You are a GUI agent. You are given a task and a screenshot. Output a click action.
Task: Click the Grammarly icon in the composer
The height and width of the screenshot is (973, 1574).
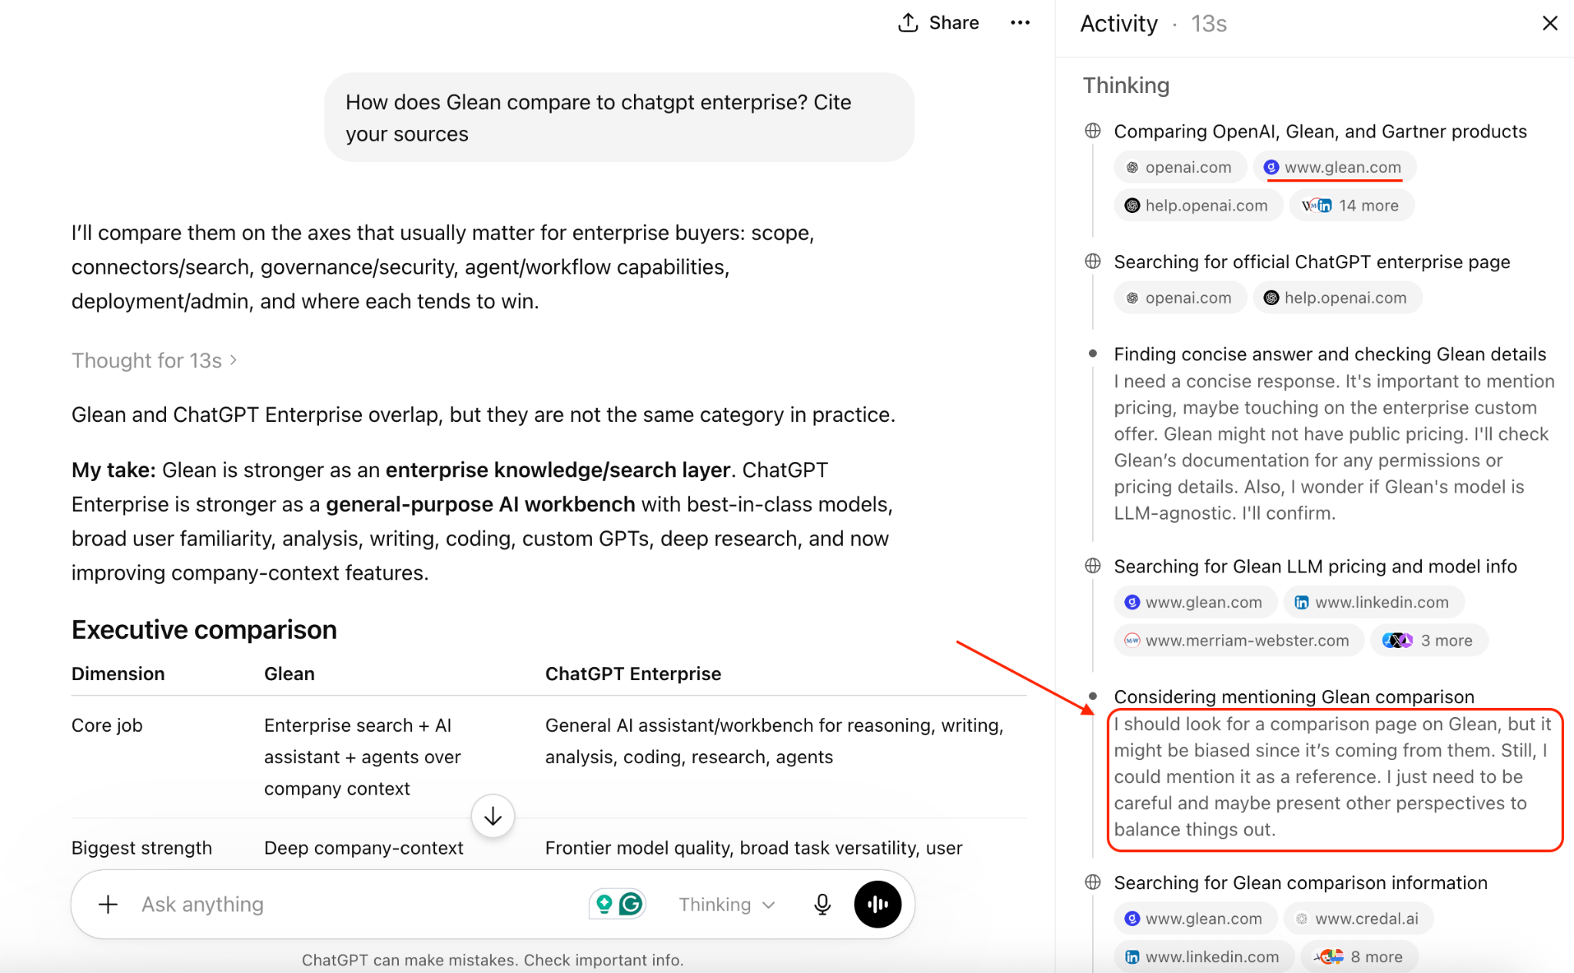[631, 904]
